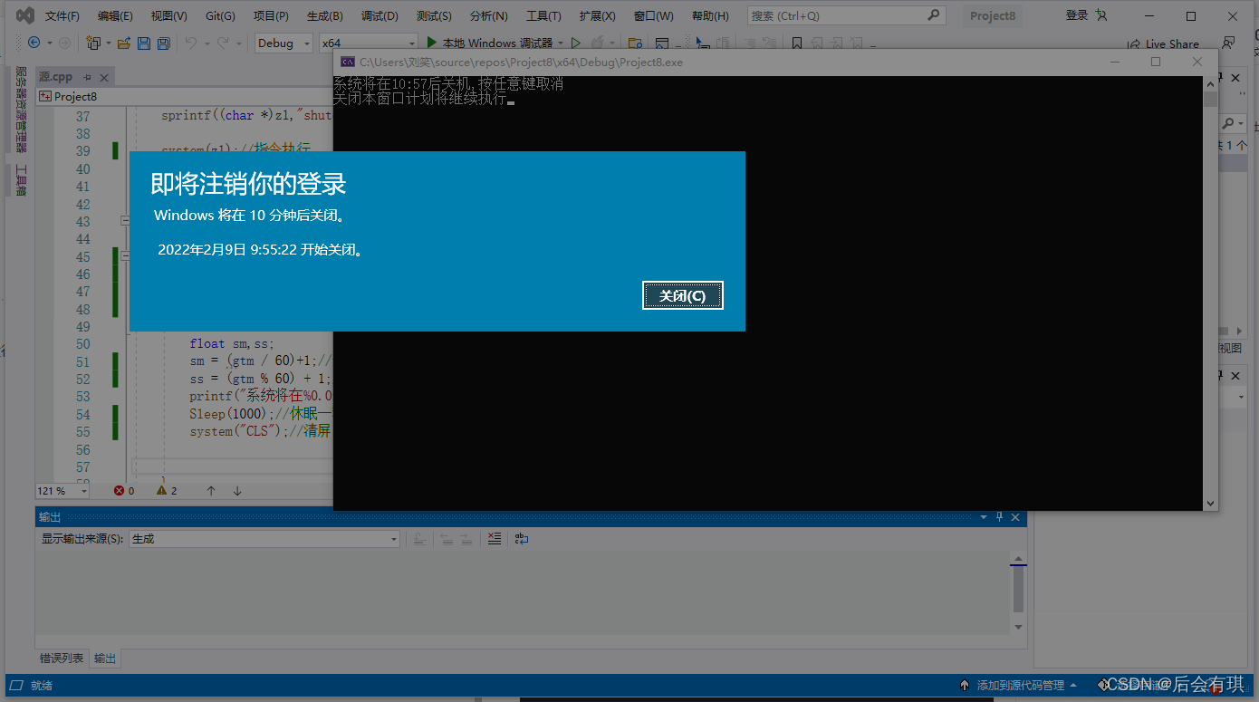Toggle word wrap in output panel
Image resolution: width=1259 pixels, height=702 pixels.
coord(522,538)
